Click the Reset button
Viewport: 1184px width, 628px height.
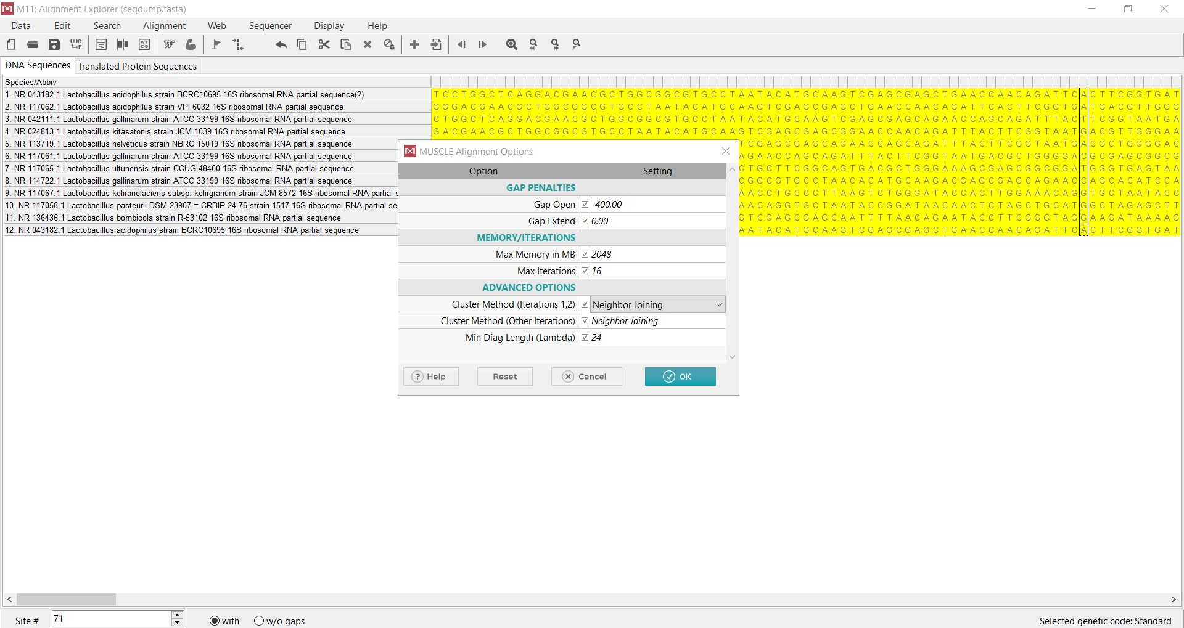(x=505, y=377)
